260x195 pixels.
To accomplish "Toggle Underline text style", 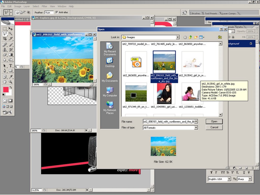I will [244, 172].
